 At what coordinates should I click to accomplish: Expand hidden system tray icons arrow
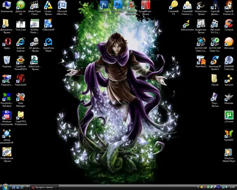pyautogui.click(x=199, y=187)
